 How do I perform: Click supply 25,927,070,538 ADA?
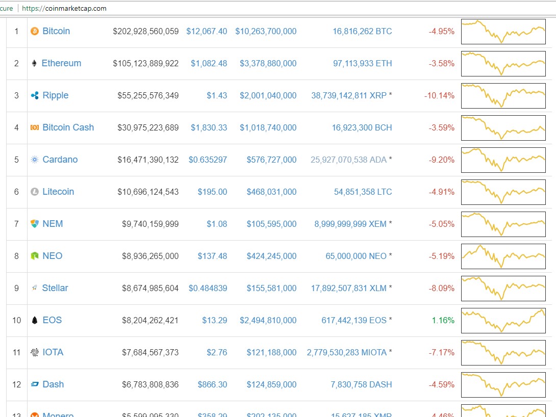click(x=348, y=160)
